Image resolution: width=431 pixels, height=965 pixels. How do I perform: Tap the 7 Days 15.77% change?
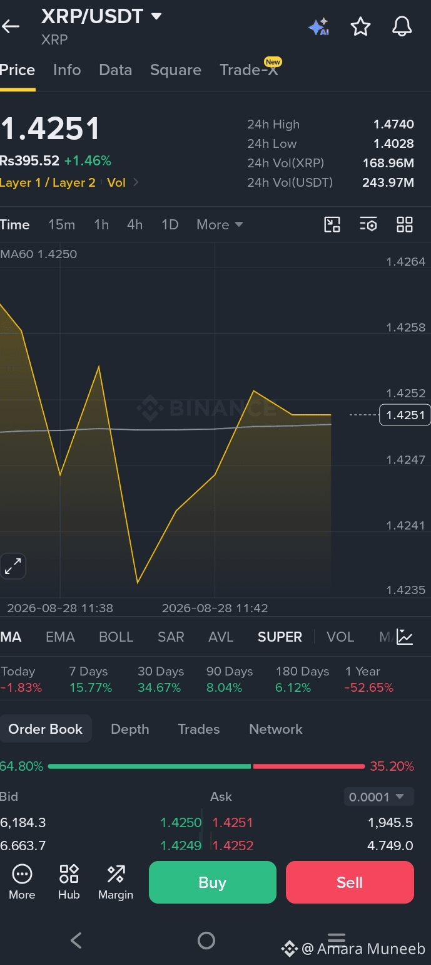click(90, 679)
